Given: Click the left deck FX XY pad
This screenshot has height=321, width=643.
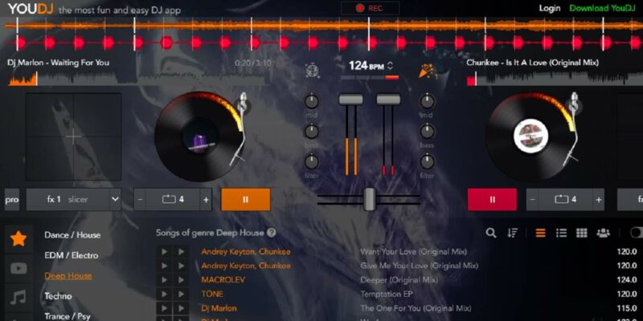Looking at the screenshot, I should coord(73,136).
